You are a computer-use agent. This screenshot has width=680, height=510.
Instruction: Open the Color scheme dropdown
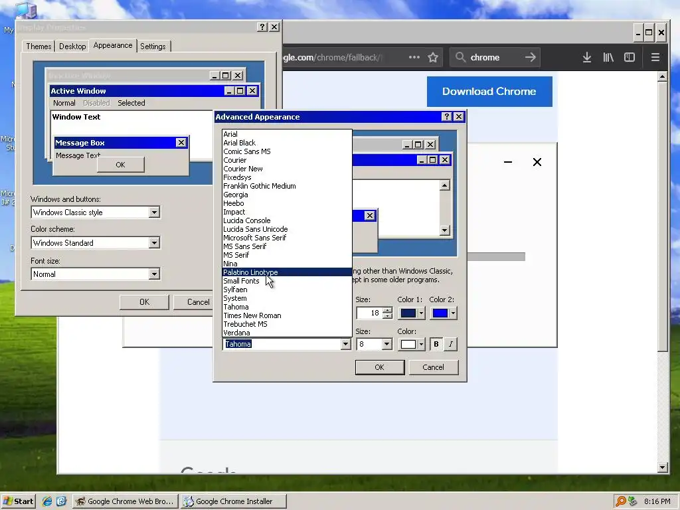point(154,243)
